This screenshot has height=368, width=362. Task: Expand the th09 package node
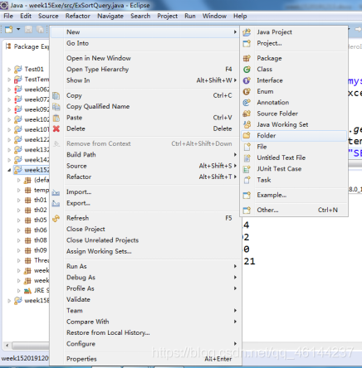(19, 250)
